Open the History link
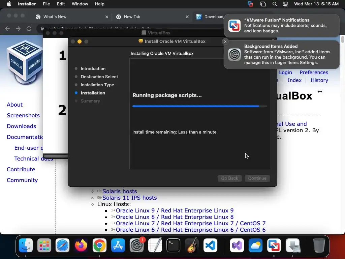This screenshot has width=345, height=259. pos(319,80)
